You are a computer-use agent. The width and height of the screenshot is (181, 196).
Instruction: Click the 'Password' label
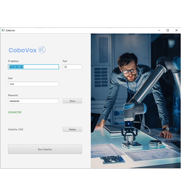[x=13, y=95]
